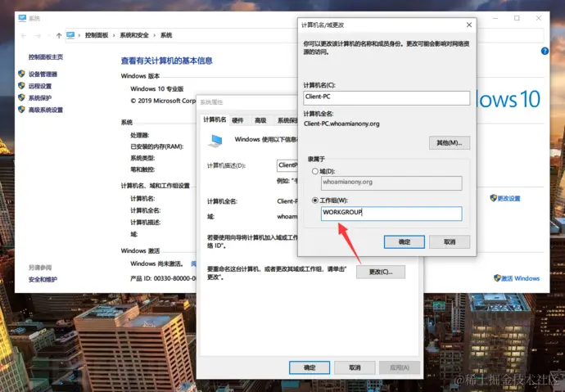Image resolution: width=565 pixels, height=392 pixels.
Task: Minimize the System window
Action: (x=495, y=18)
